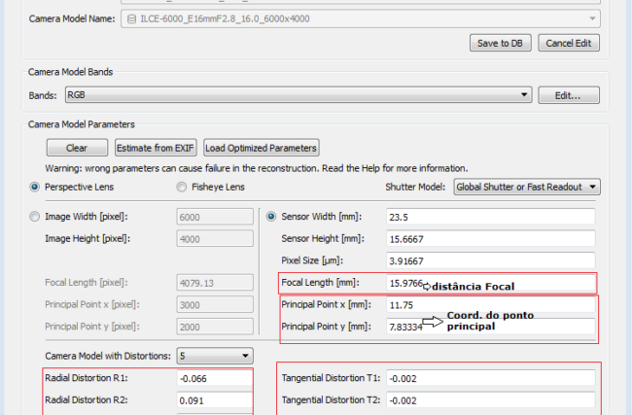Image resolution: width=632 pixels, height=415 pixels.
Task: Click the warning text about wrong parameters
Action: click(x=257, y=168)
